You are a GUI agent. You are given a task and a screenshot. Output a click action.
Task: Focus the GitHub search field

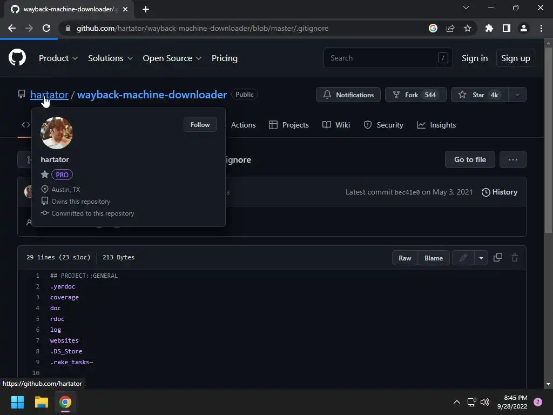(388, 58)
